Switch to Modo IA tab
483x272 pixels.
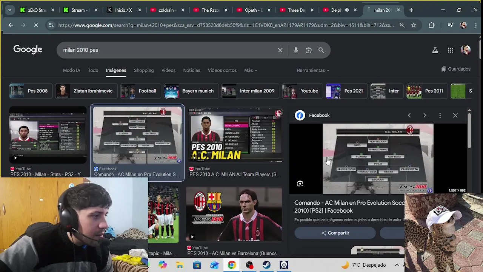71,70
